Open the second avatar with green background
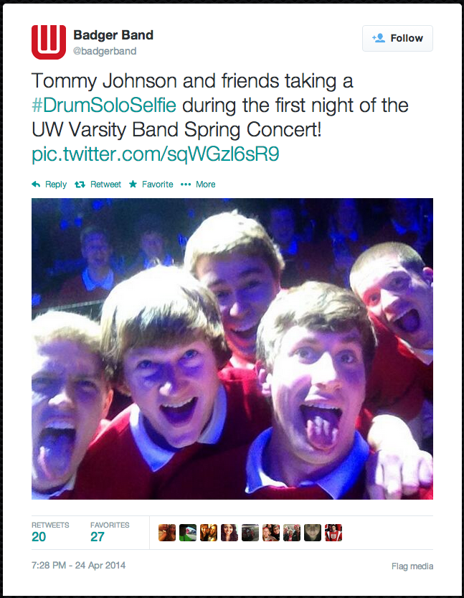The image size is (464, 598). [x=188, y=533]
